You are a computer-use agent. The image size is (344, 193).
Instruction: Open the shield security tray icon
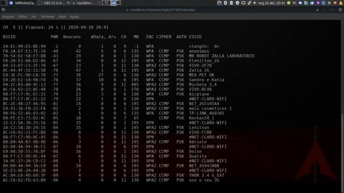(238, 3)
